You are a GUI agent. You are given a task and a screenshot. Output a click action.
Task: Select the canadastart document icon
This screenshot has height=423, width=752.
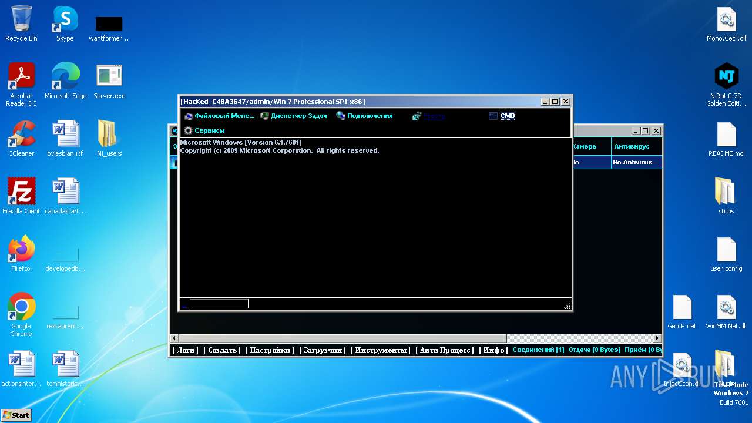pyautogui.click(x=65, y=196)
